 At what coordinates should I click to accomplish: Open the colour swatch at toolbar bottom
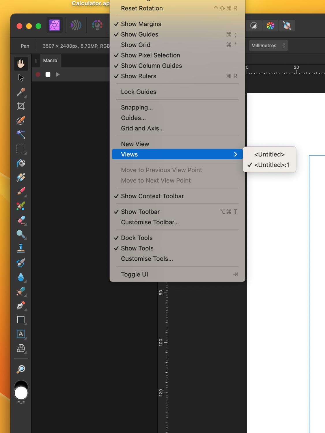click(21, 392)
